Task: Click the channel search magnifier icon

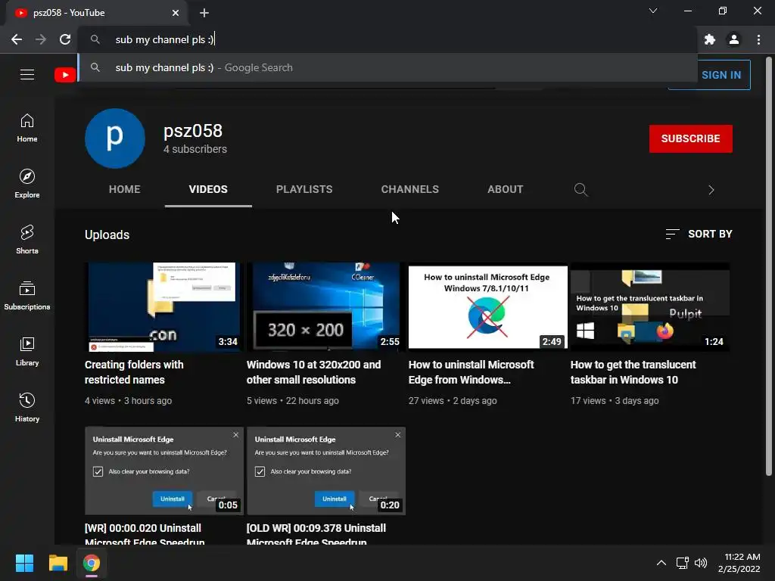Action: point(580,189)
